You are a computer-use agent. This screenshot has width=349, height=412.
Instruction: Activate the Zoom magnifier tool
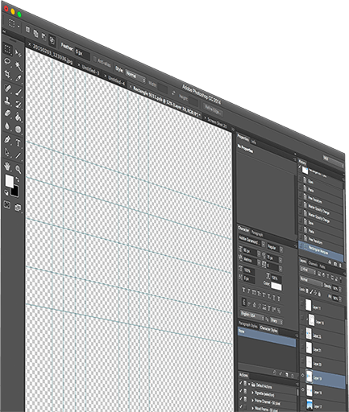[x=18, y=169]
